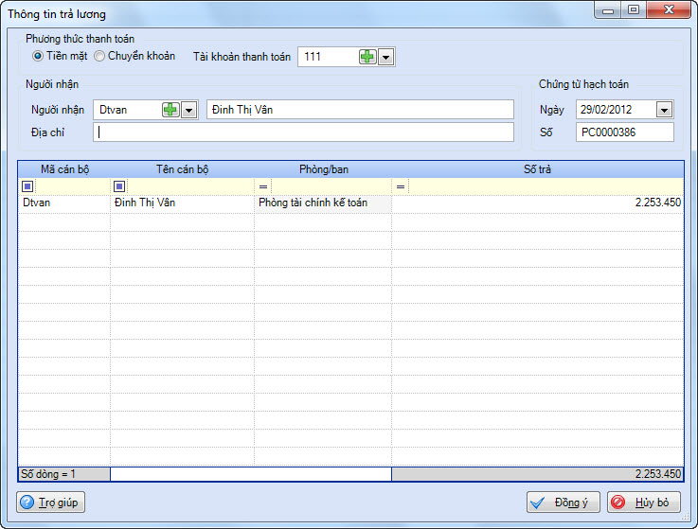The image size is (698, 529).
Task: Sort by Phòng/ban column header
Action: 323,169
